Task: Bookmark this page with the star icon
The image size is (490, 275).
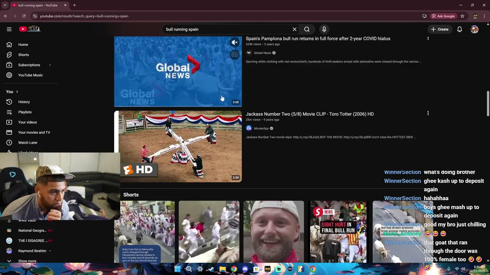Action: [462, 16]
